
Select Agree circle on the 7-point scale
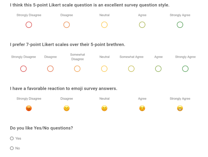158,69
